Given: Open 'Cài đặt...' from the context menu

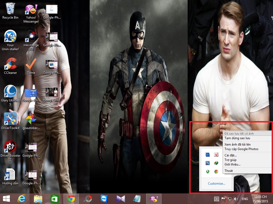Looking at the screenshot, I should click(231, 155).
